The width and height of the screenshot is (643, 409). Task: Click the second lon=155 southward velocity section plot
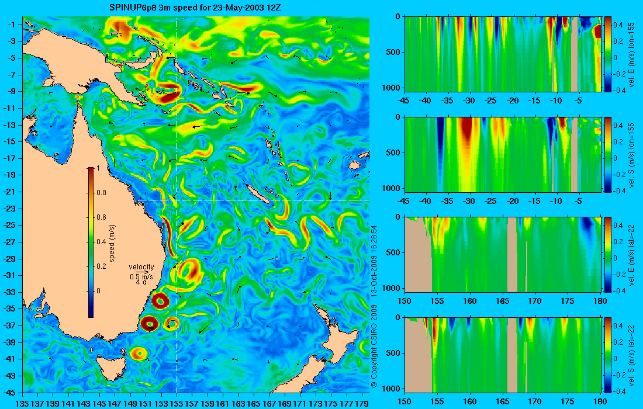coord(503,154)
